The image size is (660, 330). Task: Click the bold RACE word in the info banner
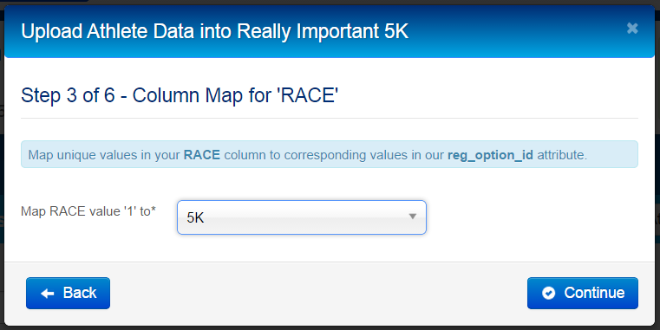[x=201, y=155]
